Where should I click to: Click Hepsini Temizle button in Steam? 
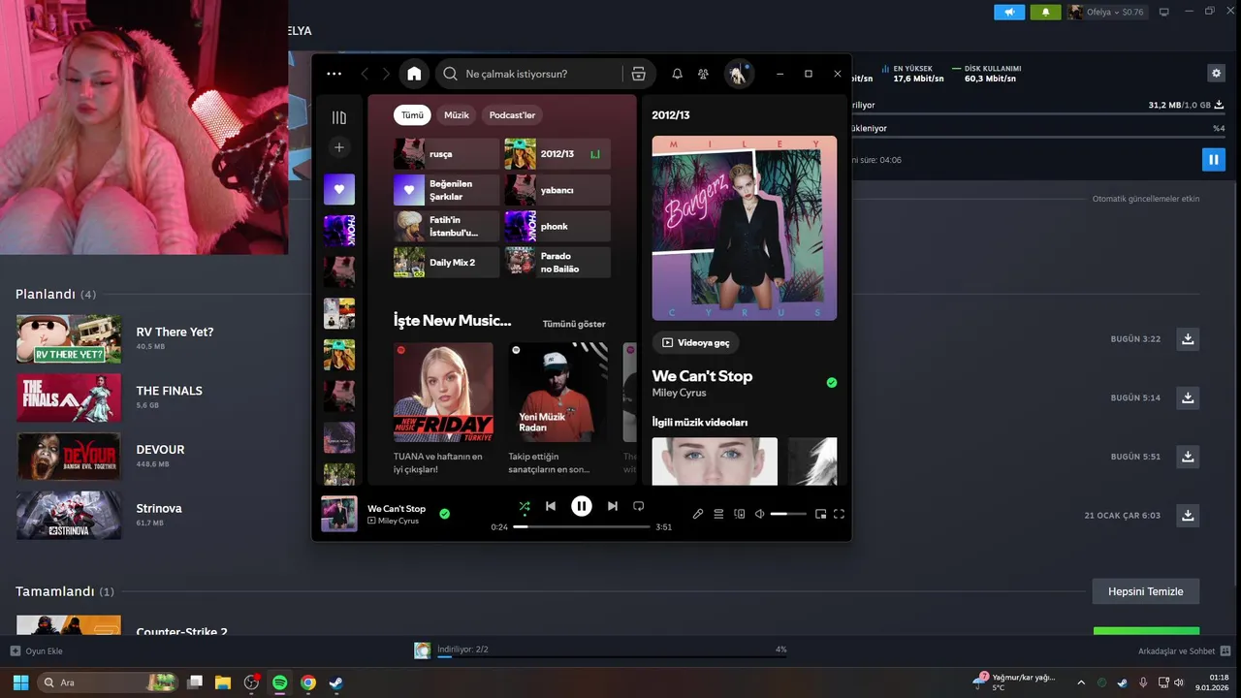(x=1146, y=591)
